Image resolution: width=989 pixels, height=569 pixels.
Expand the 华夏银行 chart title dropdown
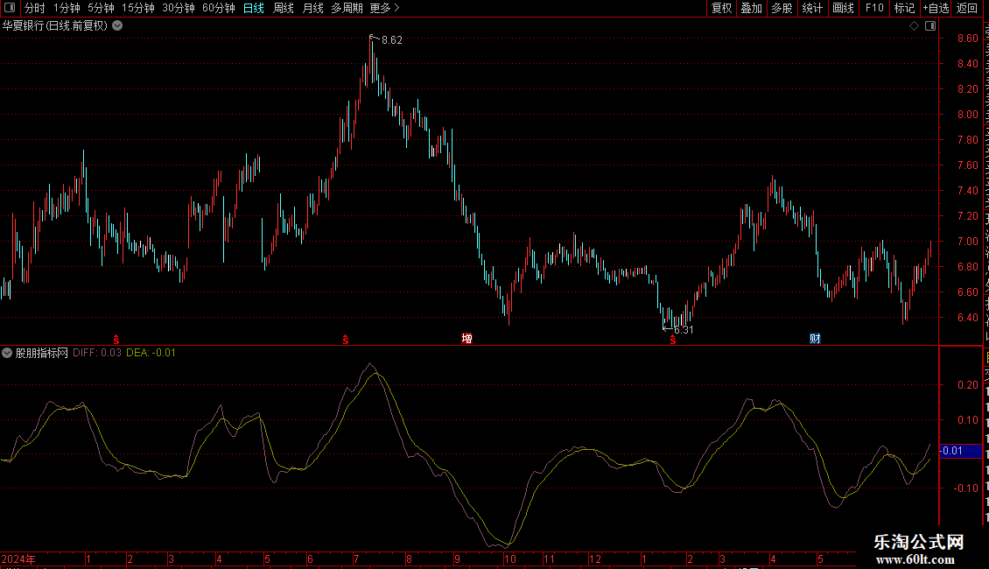pos(117,26)
